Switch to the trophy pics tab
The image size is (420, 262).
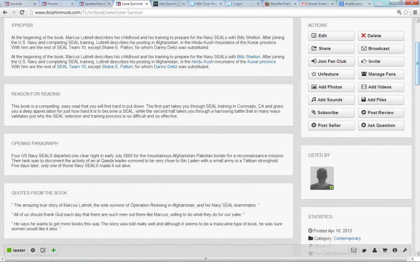click(x=354, y=4)
